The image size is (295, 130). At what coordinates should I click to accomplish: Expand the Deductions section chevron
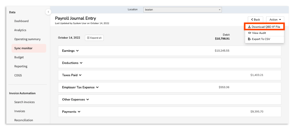(81, 63)
